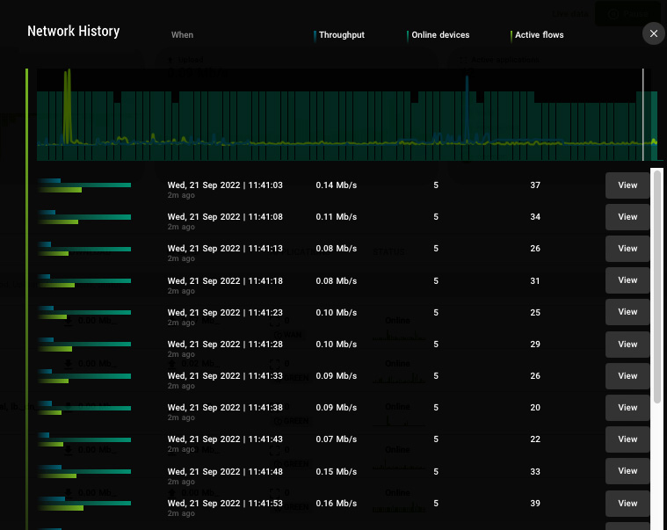This screenshot has width=667, height=530.
Task: View the 11:41:28 history entry
Action: [x=627, y=345]
